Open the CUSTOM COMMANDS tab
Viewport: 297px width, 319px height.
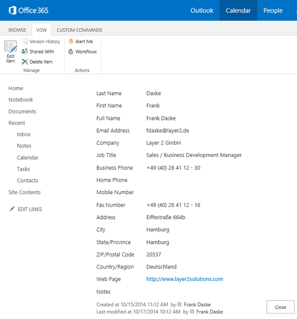[x=80, y=30]
